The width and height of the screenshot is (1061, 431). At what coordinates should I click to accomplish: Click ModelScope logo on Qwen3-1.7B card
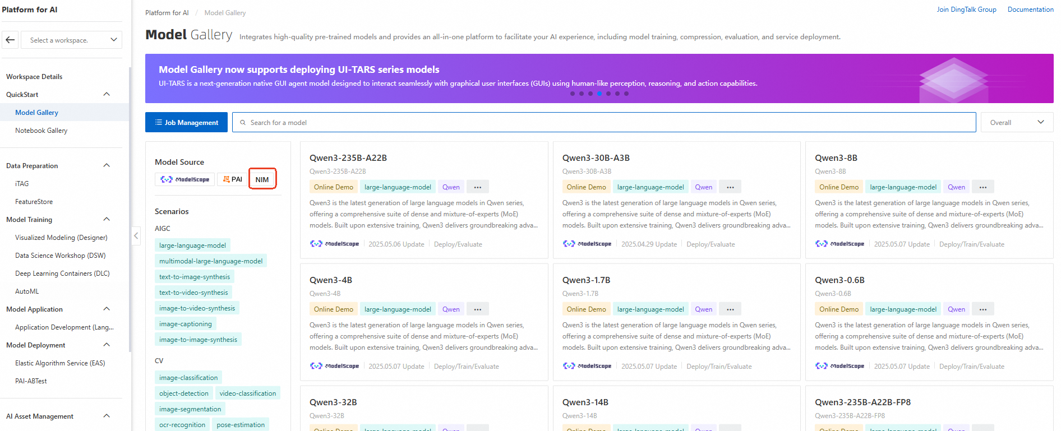[x=587, y=366]
